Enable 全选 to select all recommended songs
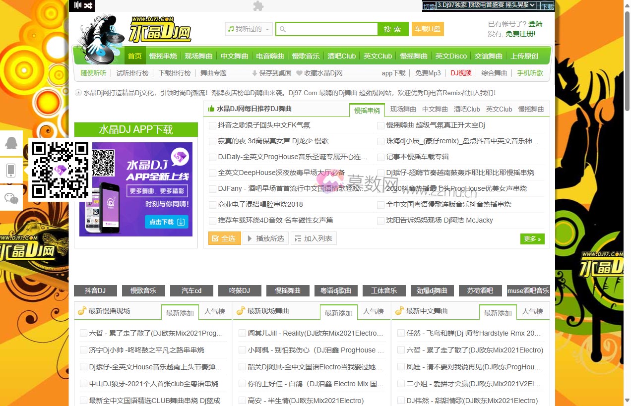Image resolution: width=631 pixels, height=406 pixels. pyautogui.click(x=224, y=238)
